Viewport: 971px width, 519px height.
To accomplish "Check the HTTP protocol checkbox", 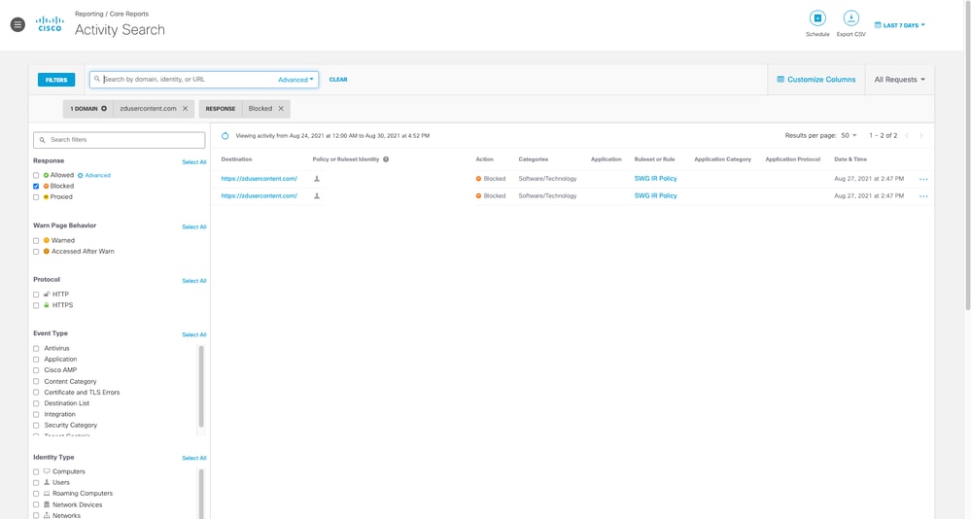I will 36,294.
